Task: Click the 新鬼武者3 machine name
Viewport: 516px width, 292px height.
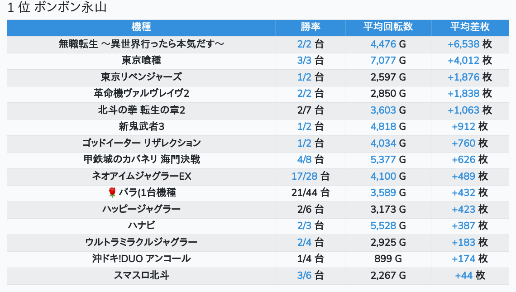Action: (141, 126)
